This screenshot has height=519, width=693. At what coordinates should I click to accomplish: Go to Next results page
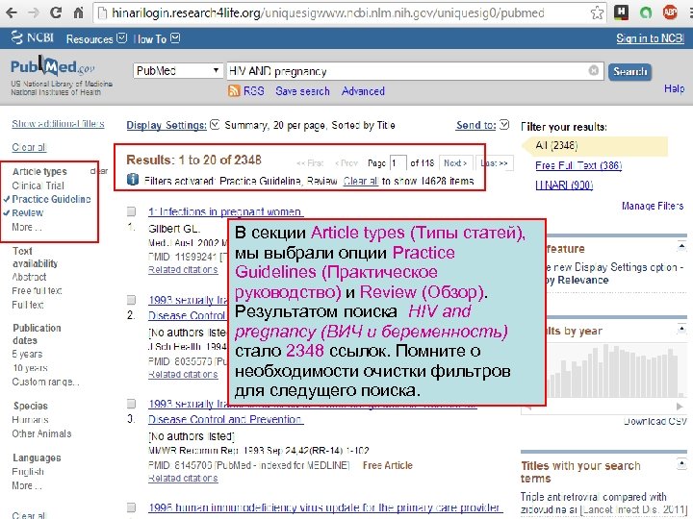pyautogui.click(x=455, y=162)
